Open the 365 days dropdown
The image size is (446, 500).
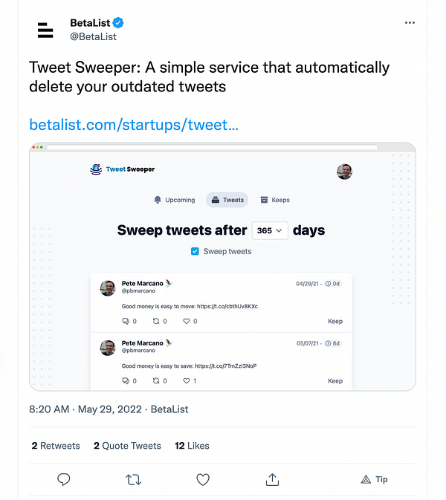click(x=270, y=230)
